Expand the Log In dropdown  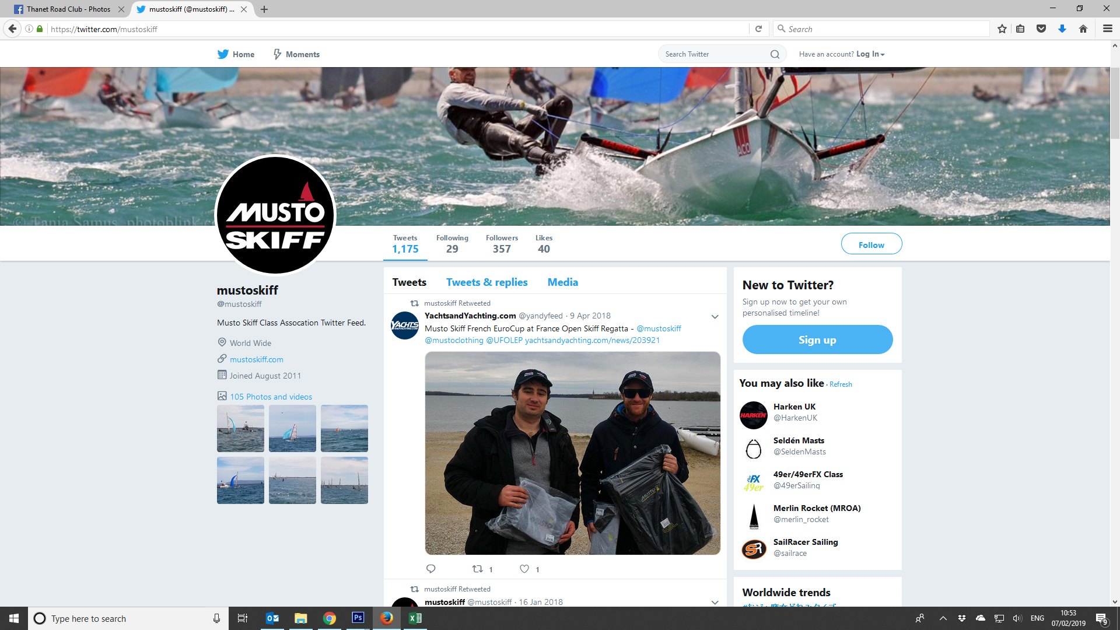pos(870,54)
